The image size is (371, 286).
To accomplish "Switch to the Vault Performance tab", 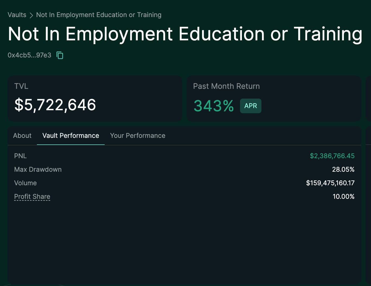I will [x=71, y=135].
